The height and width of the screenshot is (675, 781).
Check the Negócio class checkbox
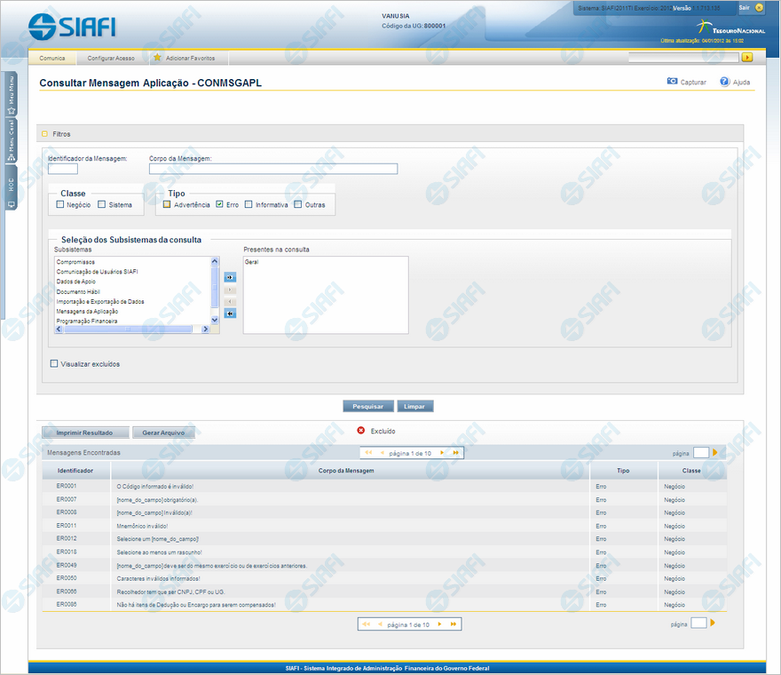click(x=60, y=204)
